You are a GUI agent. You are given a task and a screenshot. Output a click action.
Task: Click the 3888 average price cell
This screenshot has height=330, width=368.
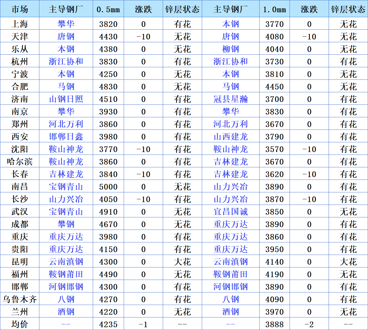(274, 324)
